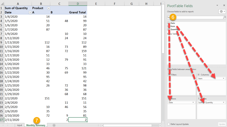Close the PivotTable Fields pane
This screenshot has height=127, width=227.
coord(224,6)
